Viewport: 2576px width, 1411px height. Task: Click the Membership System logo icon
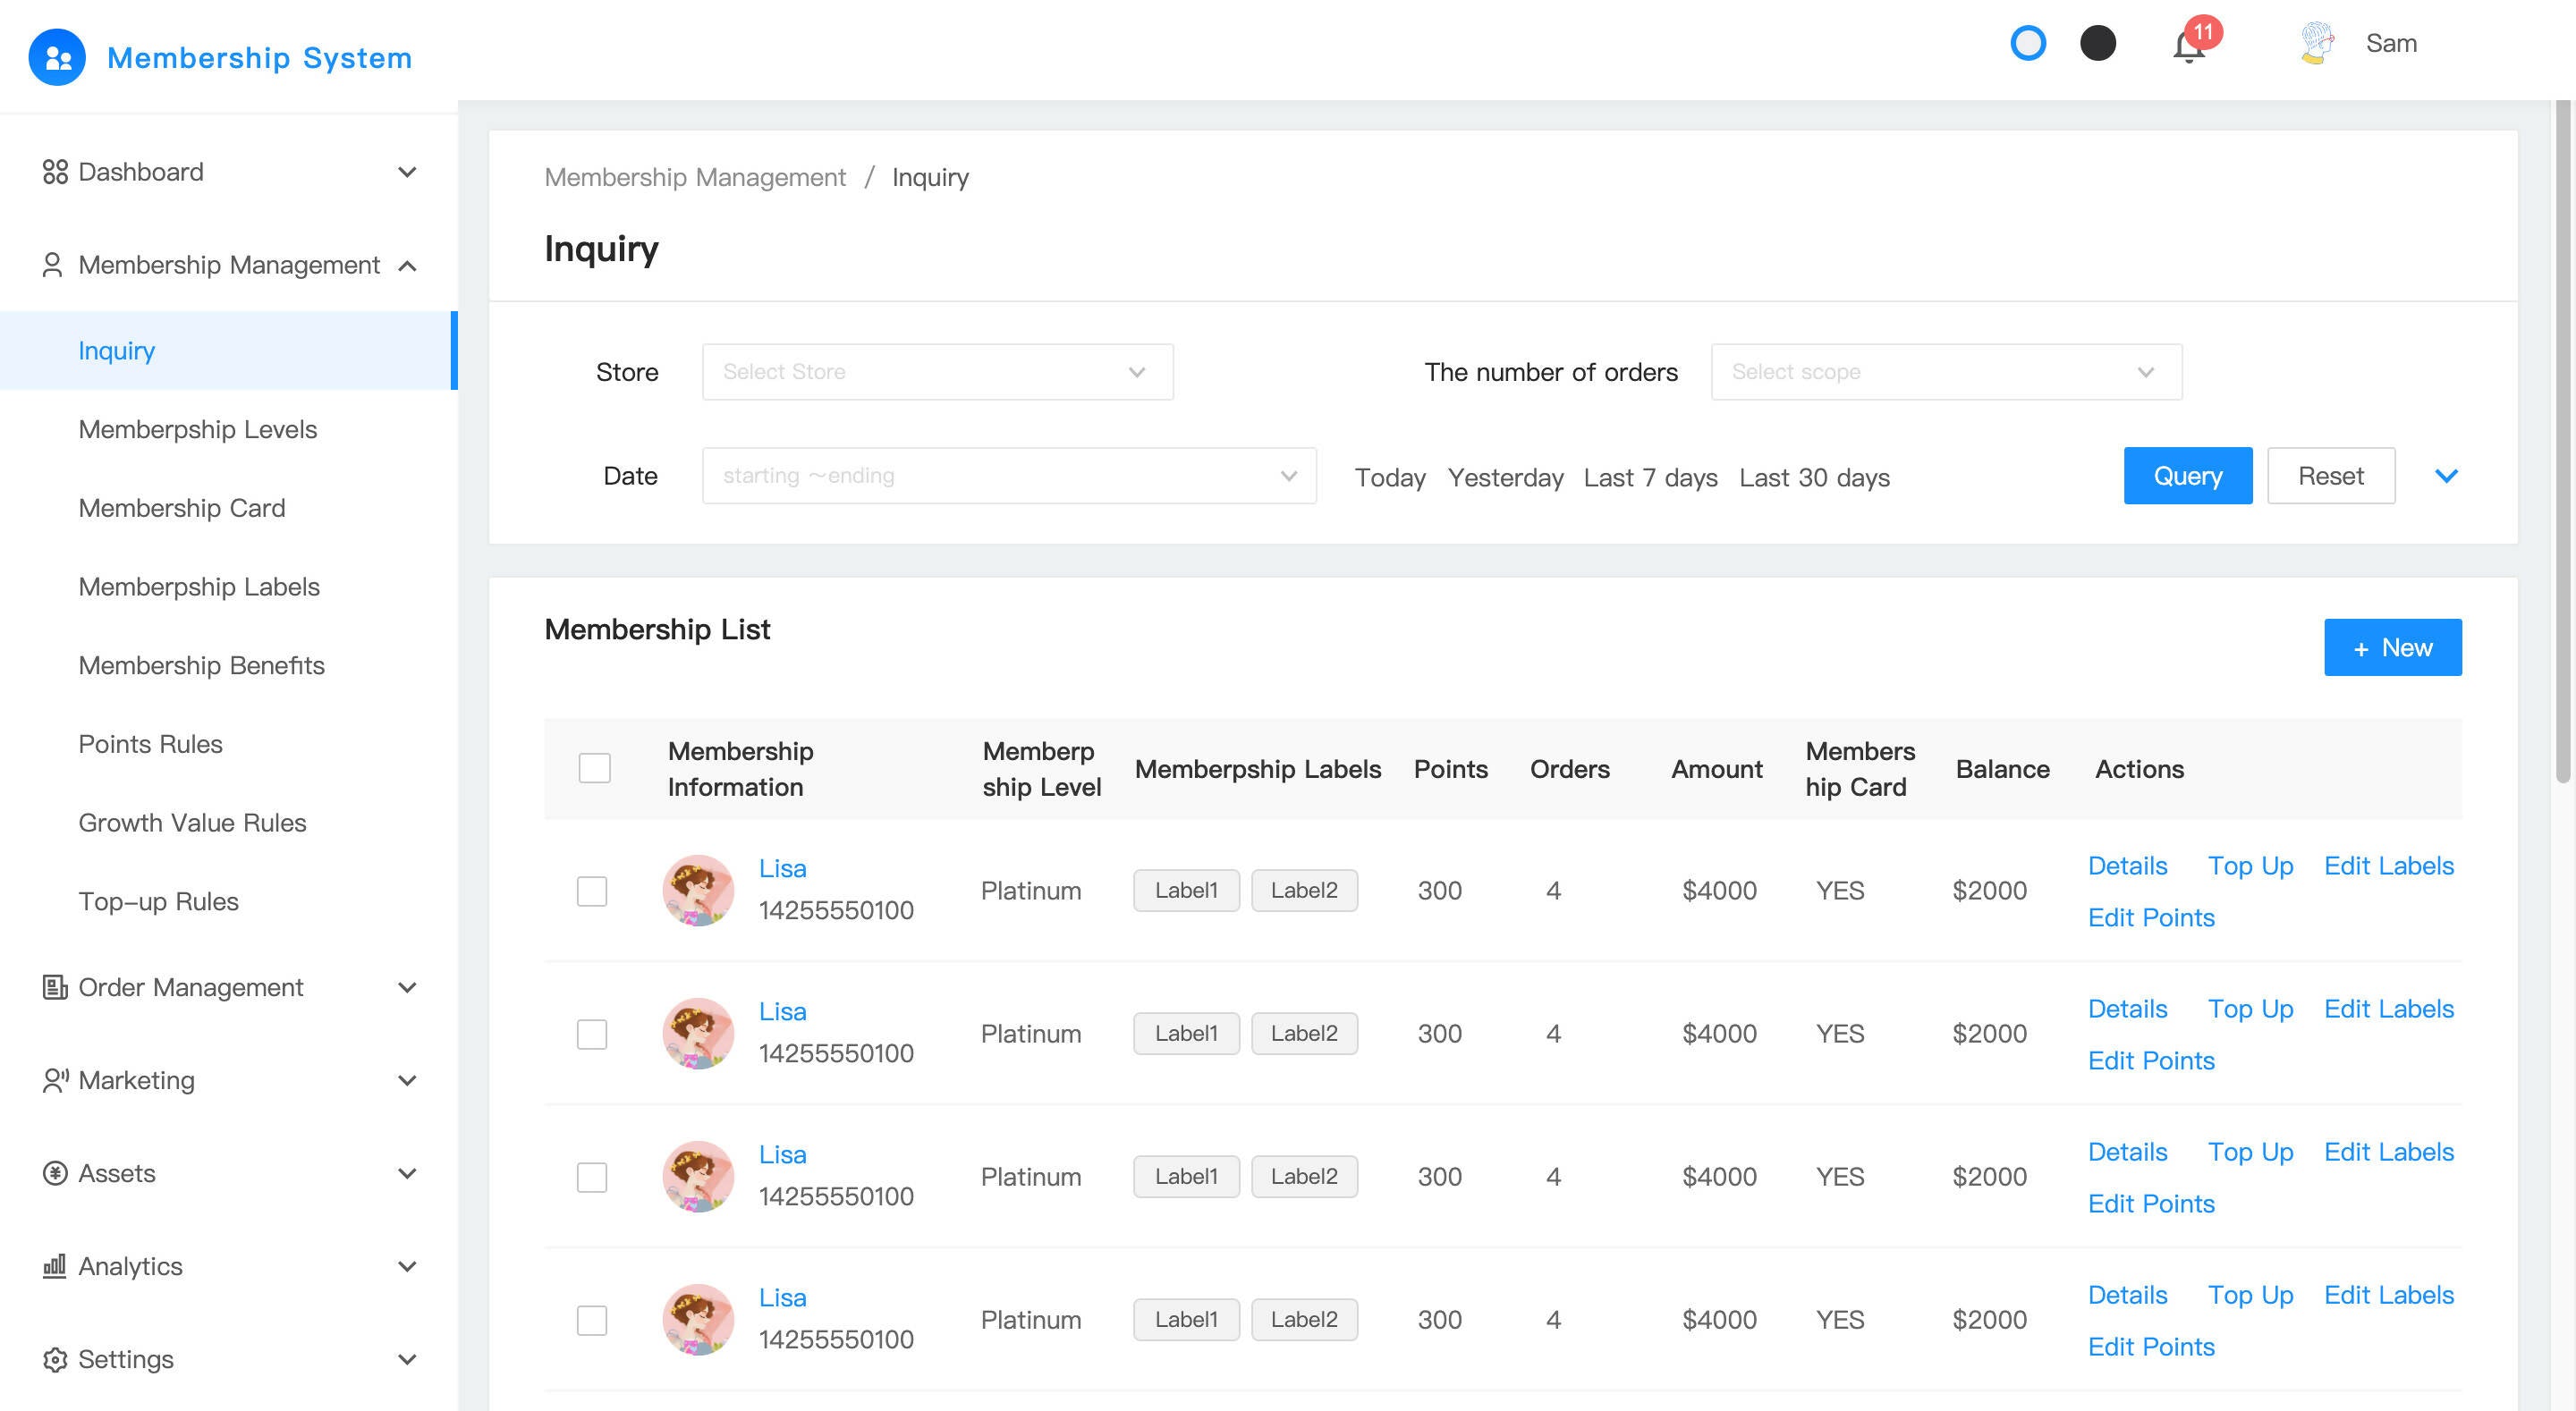click(57, 57)
